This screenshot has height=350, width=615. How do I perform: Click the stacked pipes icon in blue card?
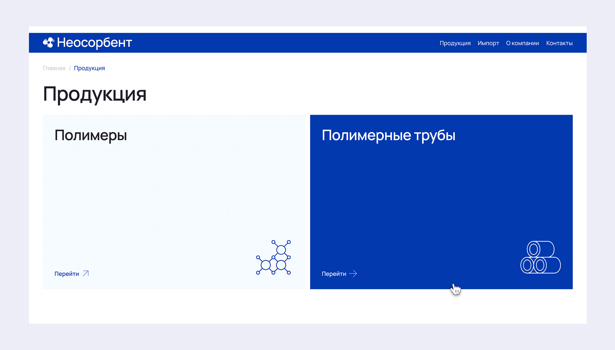(540, 257)
